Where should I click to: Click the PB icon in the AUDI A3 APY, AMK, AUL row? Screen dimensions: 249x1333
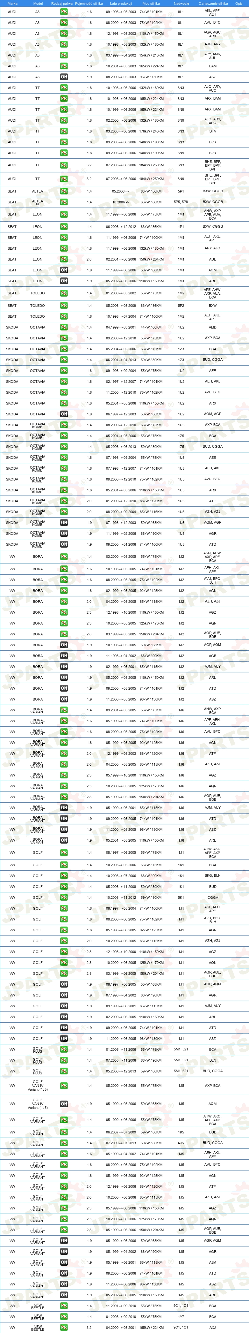coord(64,55)
